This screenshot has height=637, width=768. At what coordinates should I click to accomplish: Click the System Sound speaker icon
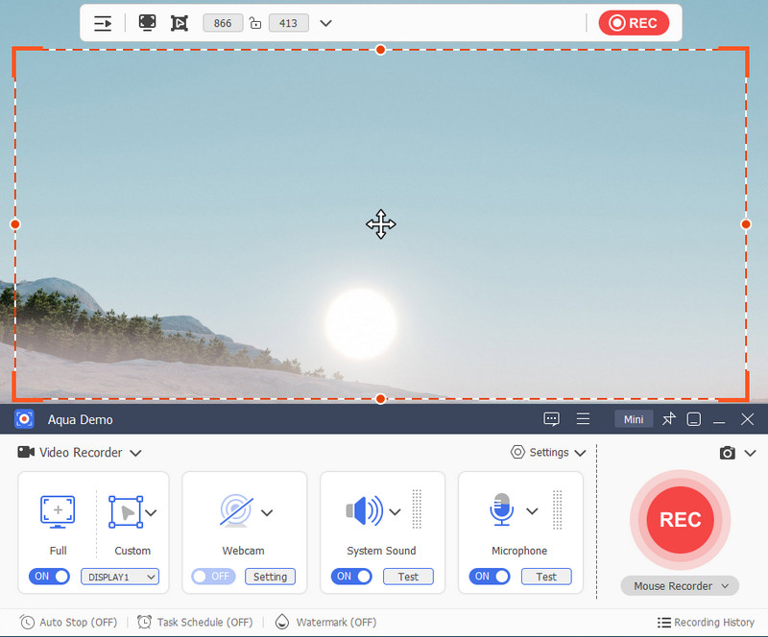365,510
